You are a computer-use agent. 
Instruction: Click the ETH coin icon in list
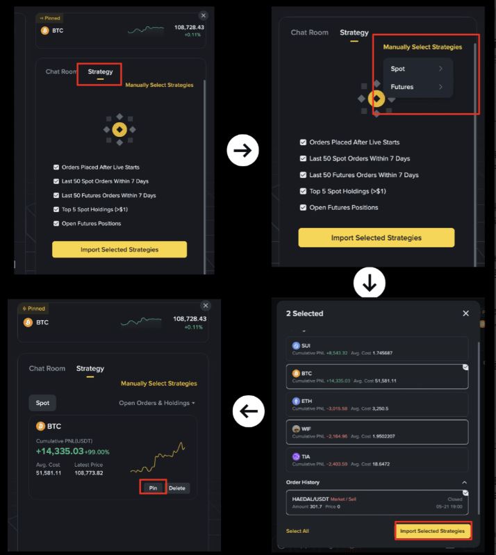pyautogui.click(x=296, y=401)
